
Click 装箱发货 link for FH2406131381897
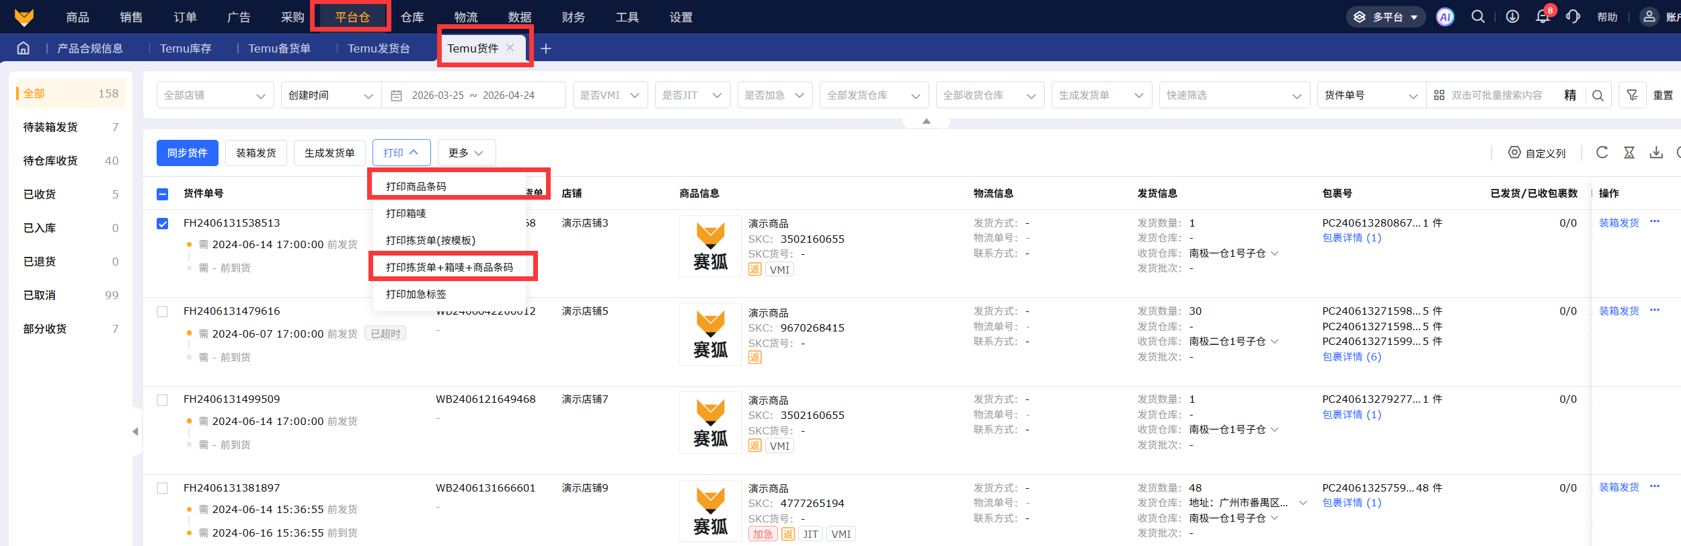click(1618, 487)
